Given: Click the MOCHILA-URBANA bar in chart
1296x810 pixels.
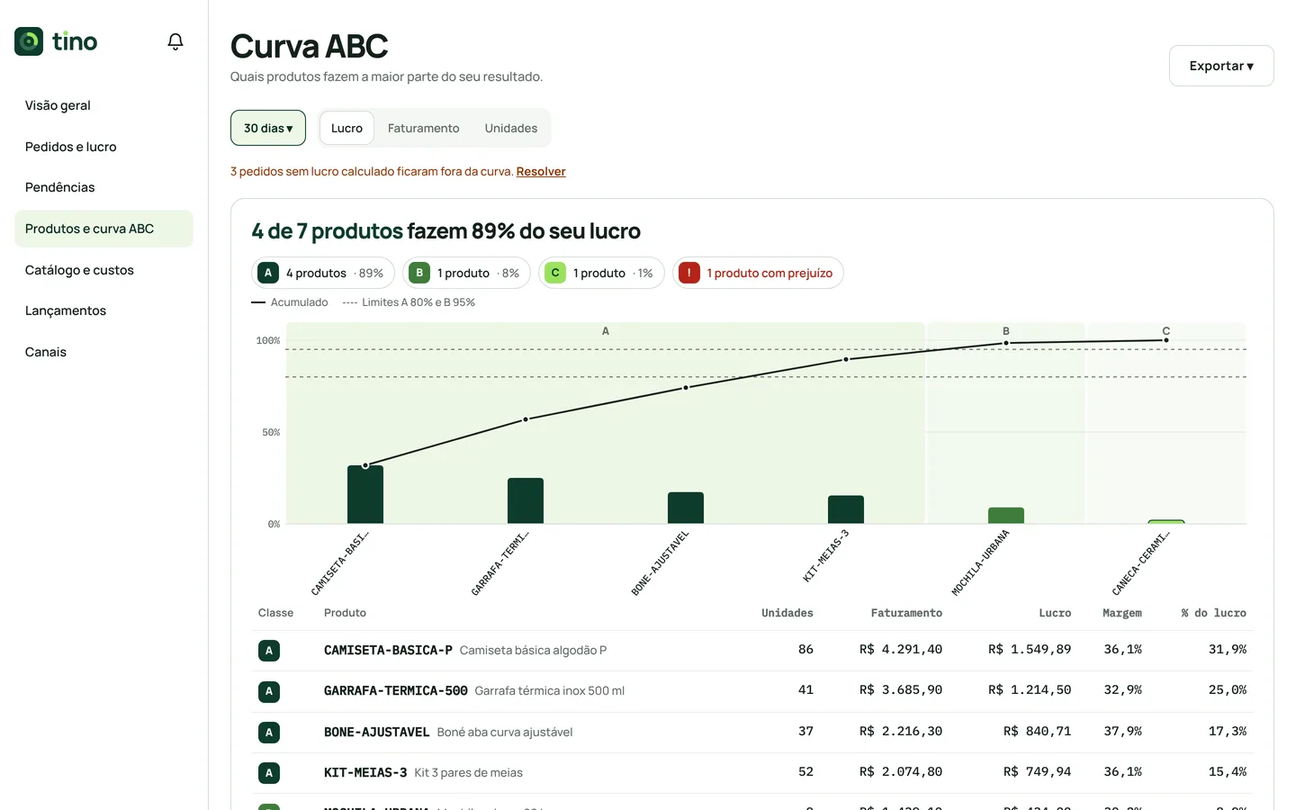Looking at the screenshot, I should (1006, 516).
